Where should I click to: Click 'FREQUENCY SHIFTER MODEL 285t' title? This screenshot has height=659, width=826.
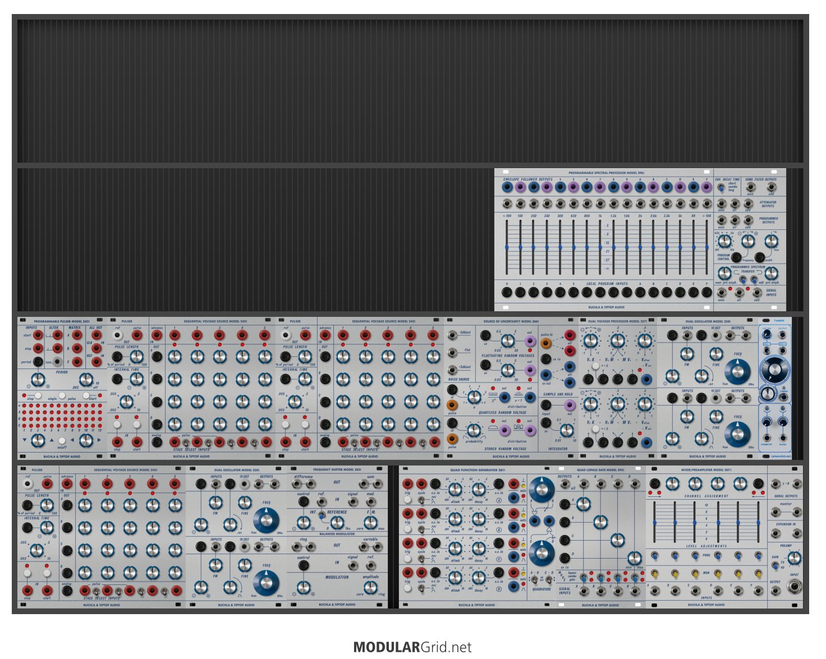pyautogui.click(x=337, y=469)
